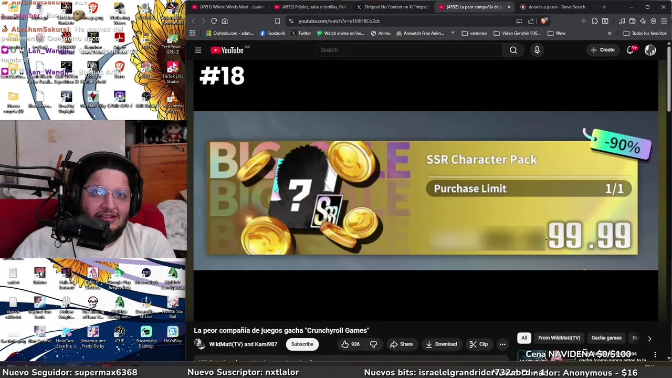Open TikTok LIVE Studio desktop shortcut
Viewport: 672px width, 378px height.
[173, 72]
